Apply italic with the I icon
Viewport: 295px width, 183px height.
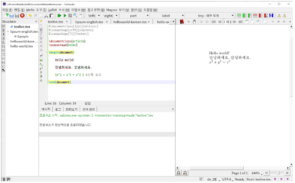point(41,34)
